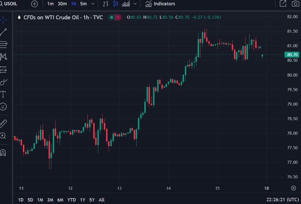Click the CFDs on WTI Crude Oil title
Screen dimensions: 301x204
(x=63, y=17)
